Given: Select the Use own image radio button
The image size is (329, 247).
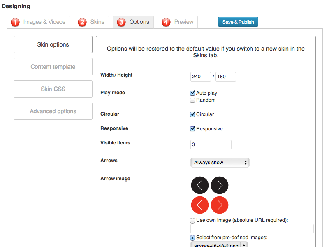Looking at the screenshot, I should pos(192,220).
